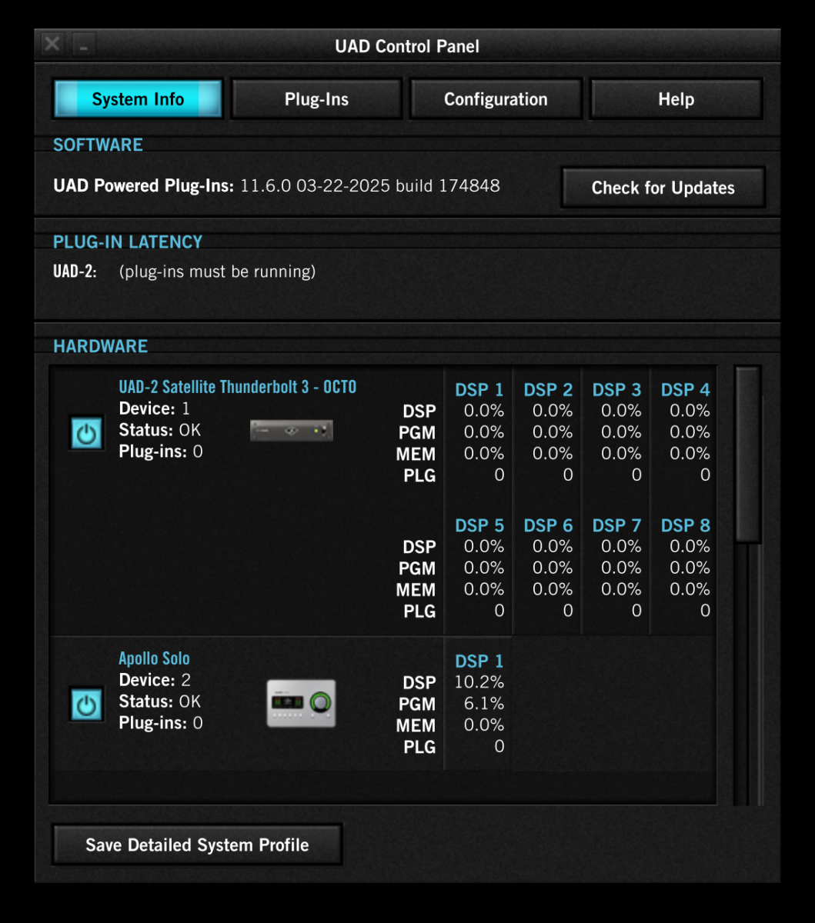Click the UAD-2 Satellite device image
Viewport: 815px width, 923px height.
[292, 430]
